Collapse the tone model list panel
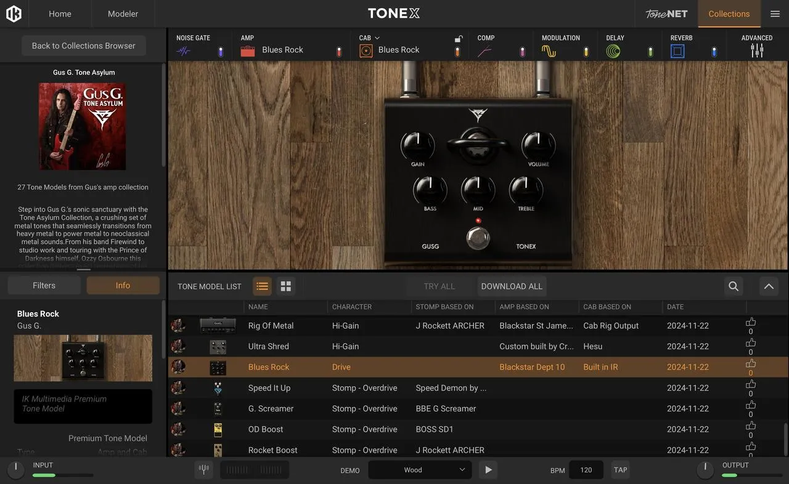789x484 pixels. pos(768,286)
